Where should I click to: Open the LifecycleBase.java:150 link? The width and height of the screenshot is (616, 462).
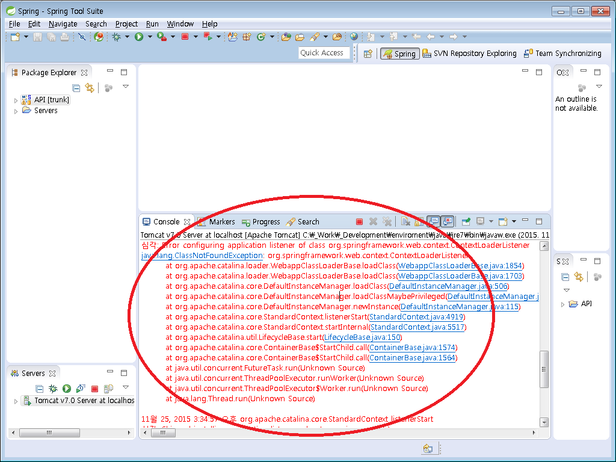tap(362, 337)
